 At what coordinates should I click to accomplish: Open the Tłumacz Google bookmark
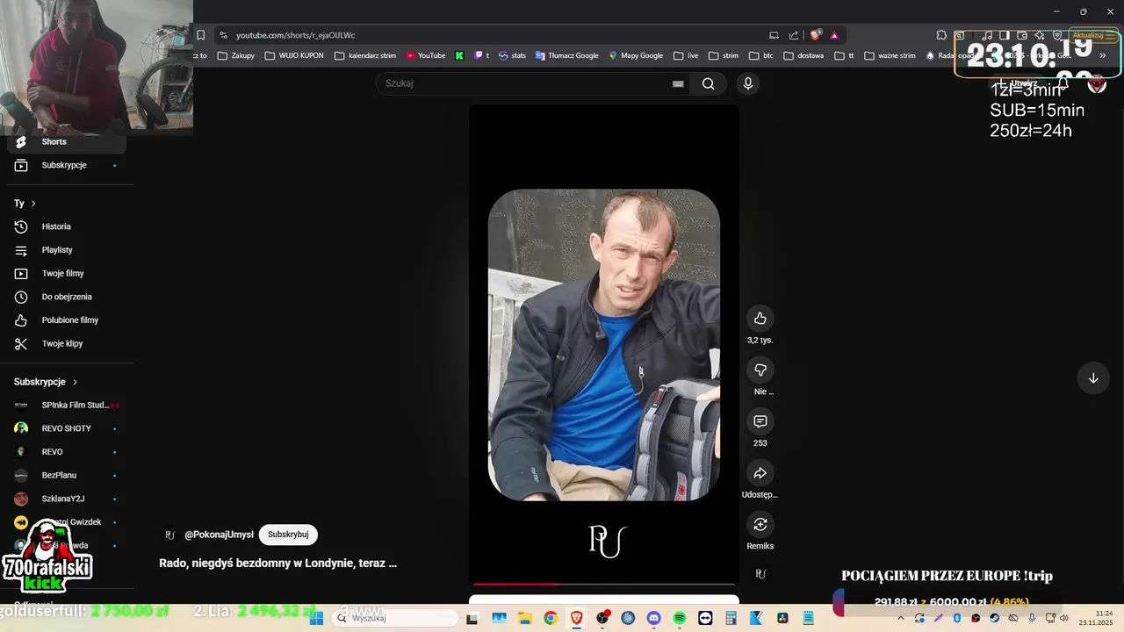point(567,55)
